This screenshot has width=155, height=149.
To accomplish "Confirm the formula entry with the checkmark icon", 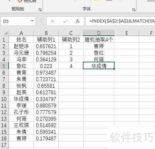I will coord(65,21).
